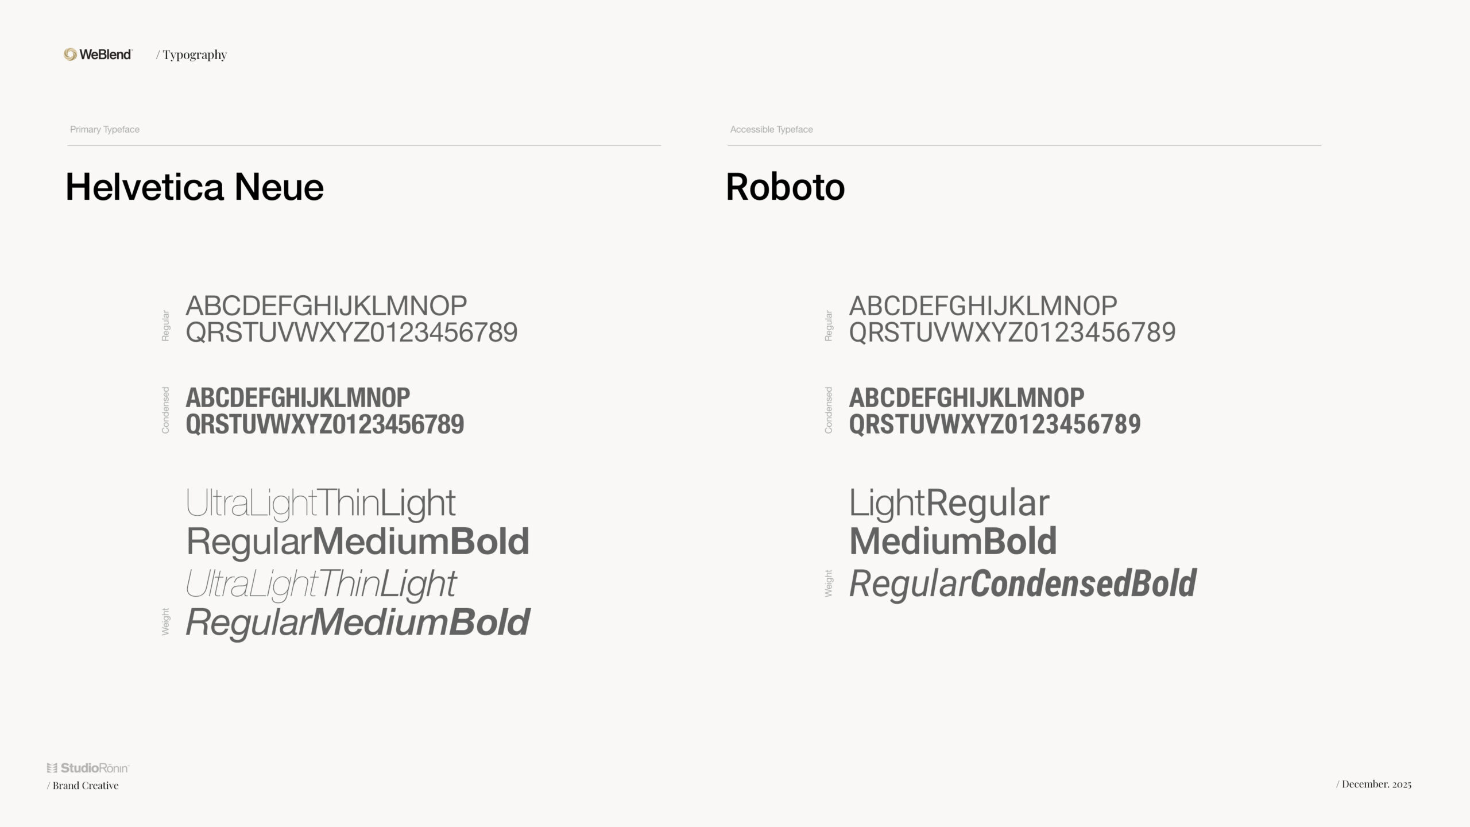Viewport: 1470px width, 827px height.
Task: Click the vertical Regular label beside Helvetica alphabet
Action: [x=166, y=326]
